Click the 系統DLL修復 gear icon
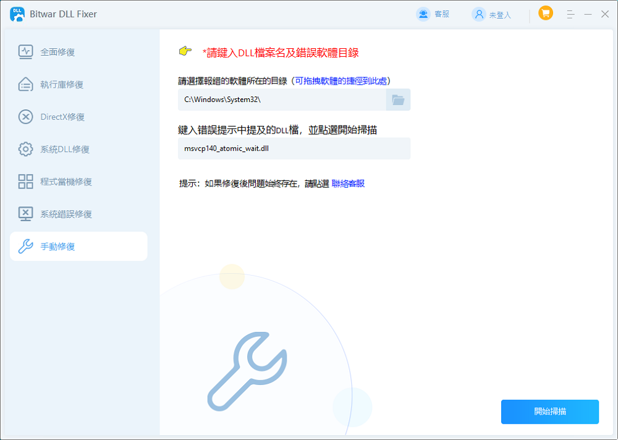Screen dimensions: 618x440 point(25,149)
